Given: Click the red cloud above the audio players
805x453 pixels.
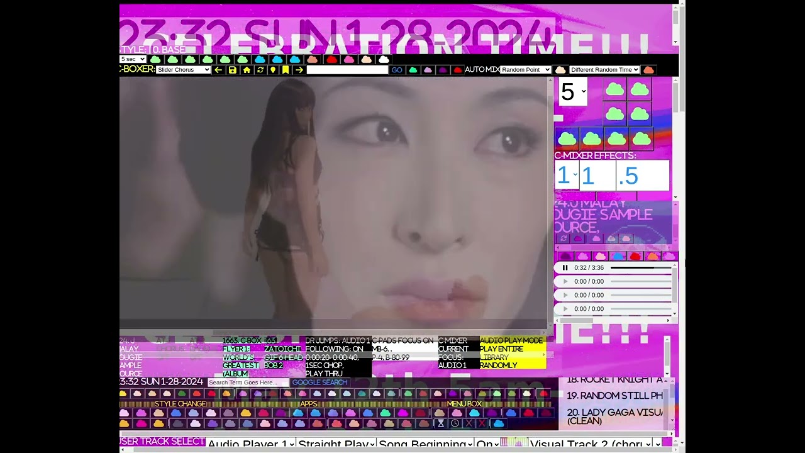Looking at the screenshot, I should click(x=635, y=257).
